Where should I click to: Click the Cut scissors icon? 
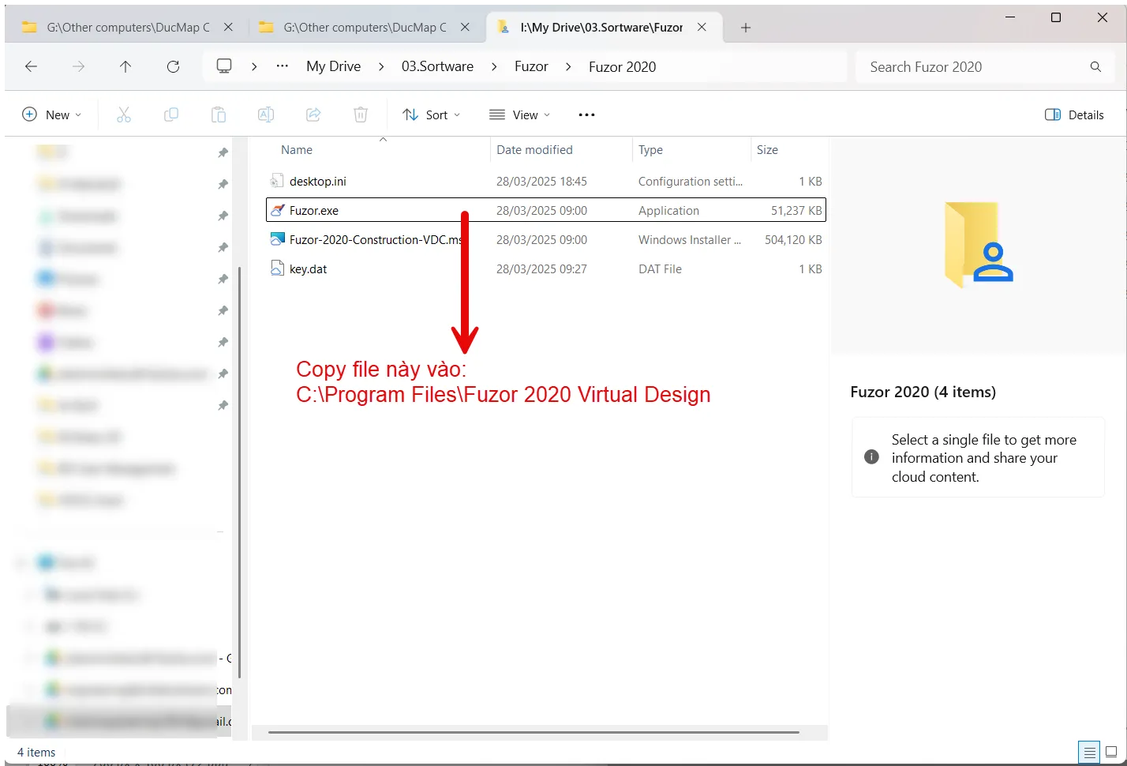124,115
